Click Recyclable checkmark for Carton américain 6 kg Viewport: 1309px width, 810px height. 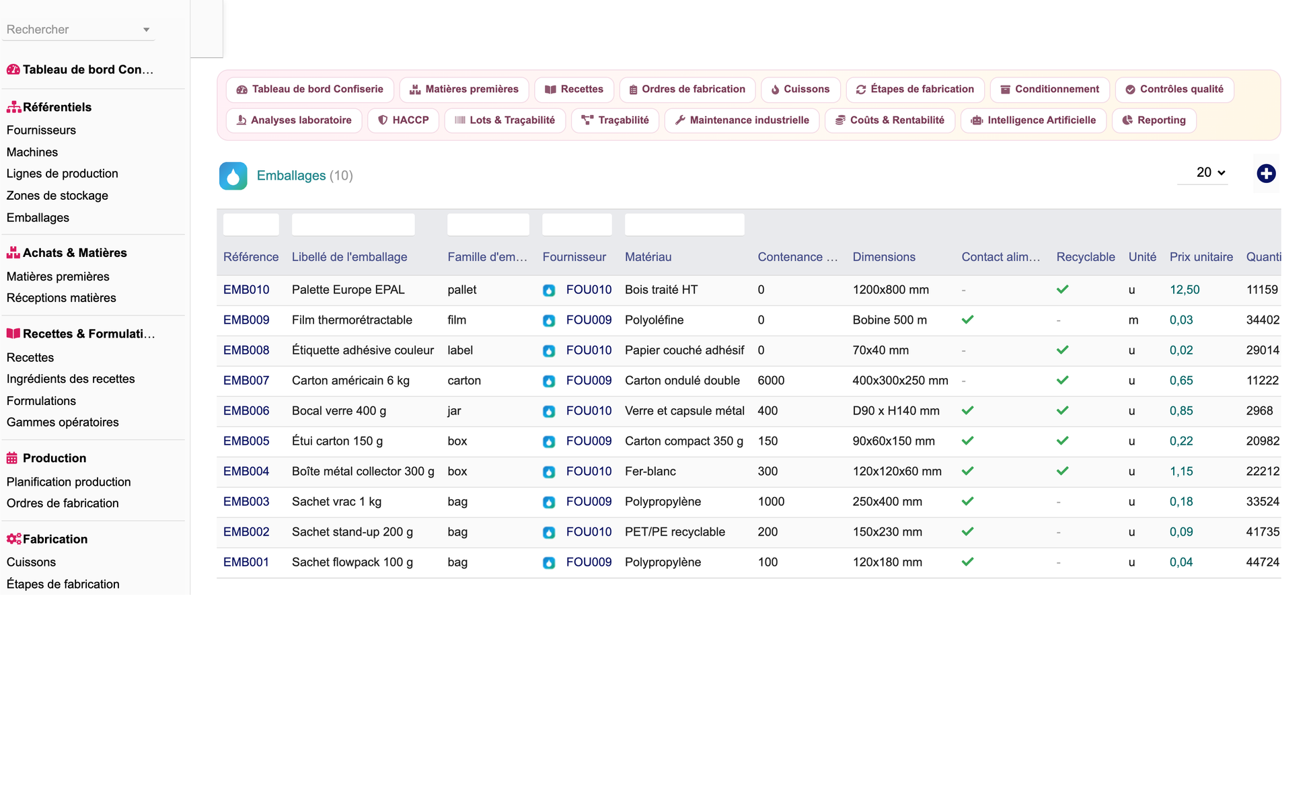click(x=1063, y=380)
